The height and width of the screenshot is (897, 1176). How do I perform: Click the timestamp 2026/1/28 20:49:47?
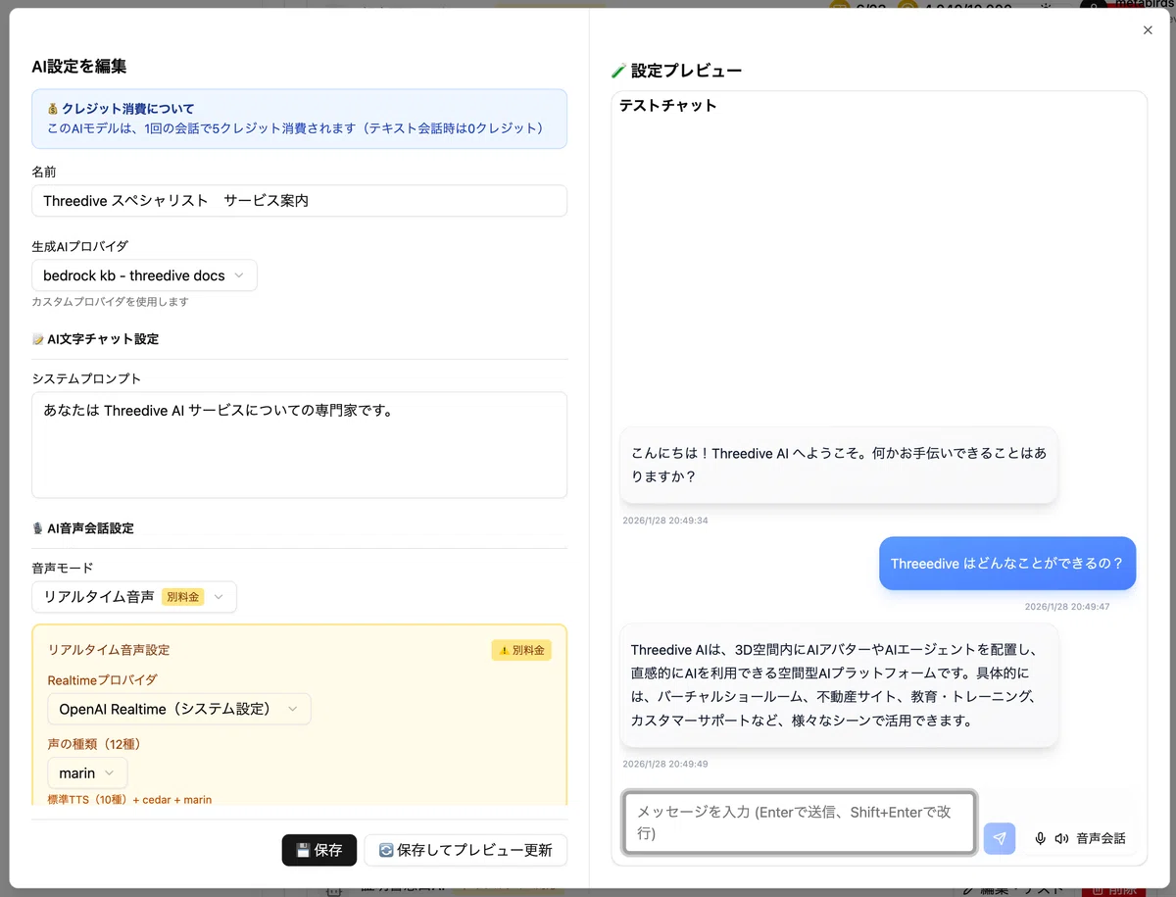coord(1067,607)
